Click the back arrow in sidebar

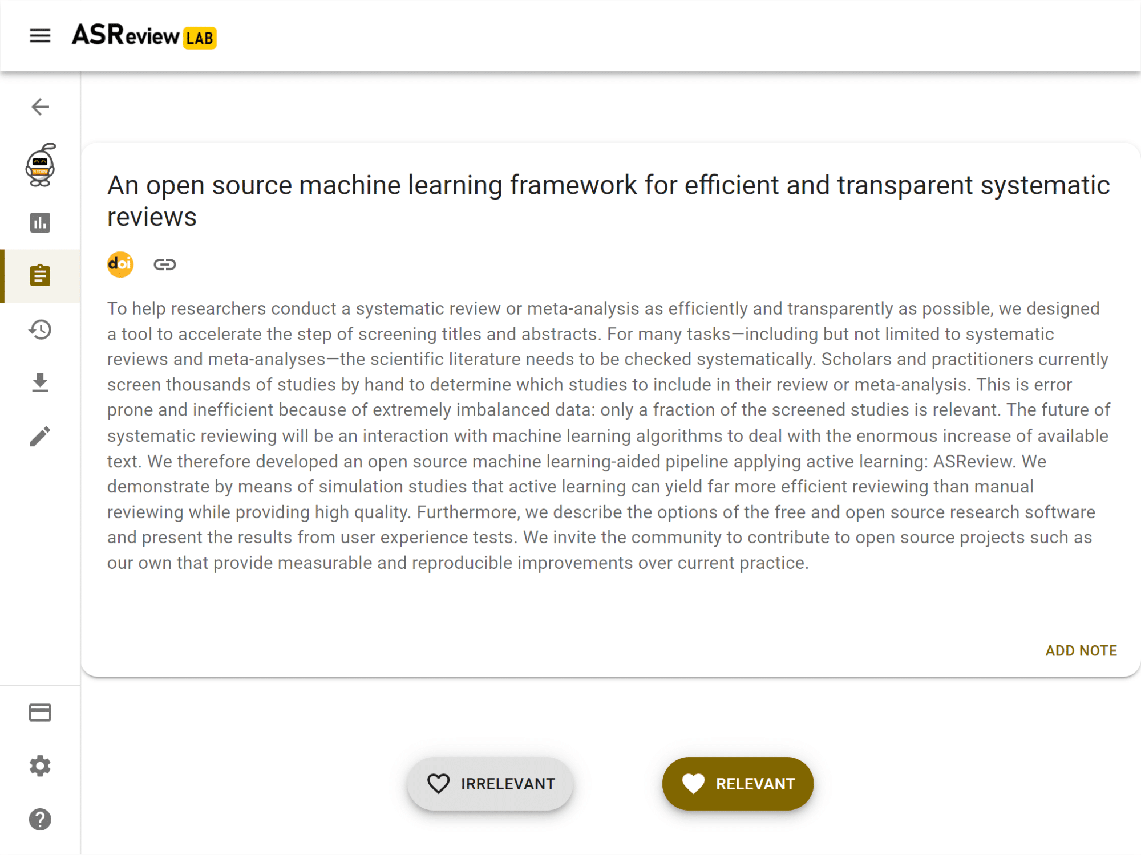pyautogui.click(x=40, y=107)
